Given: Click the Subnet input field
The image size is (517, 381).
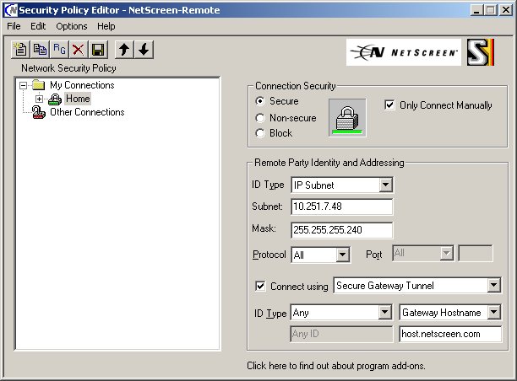Looking at the screenshot, I should click(342, 207).
